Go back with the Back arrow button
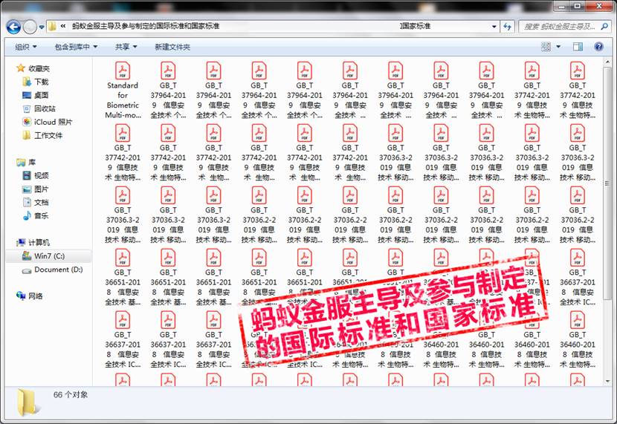Image resolution: width=617 pixels, height=424 pixels. [x=13, y=27]
